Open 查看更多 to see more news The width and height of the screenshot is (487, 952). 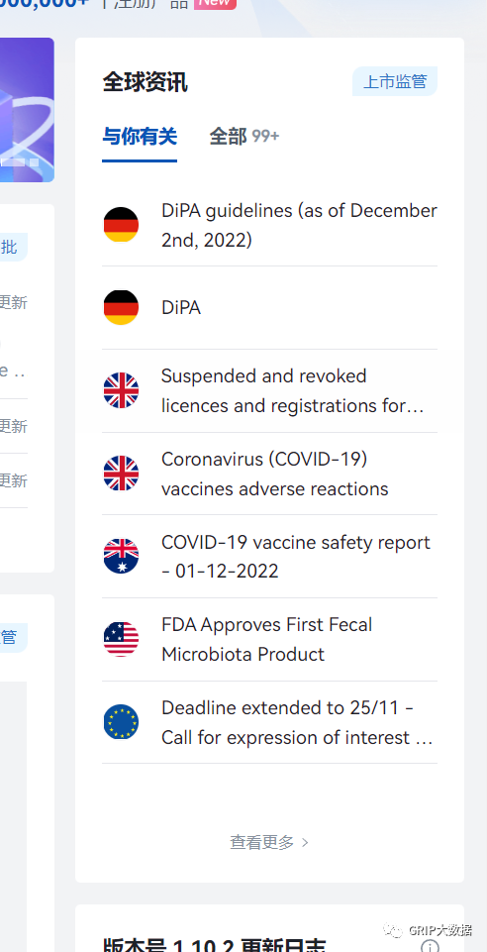coord(269,842)
